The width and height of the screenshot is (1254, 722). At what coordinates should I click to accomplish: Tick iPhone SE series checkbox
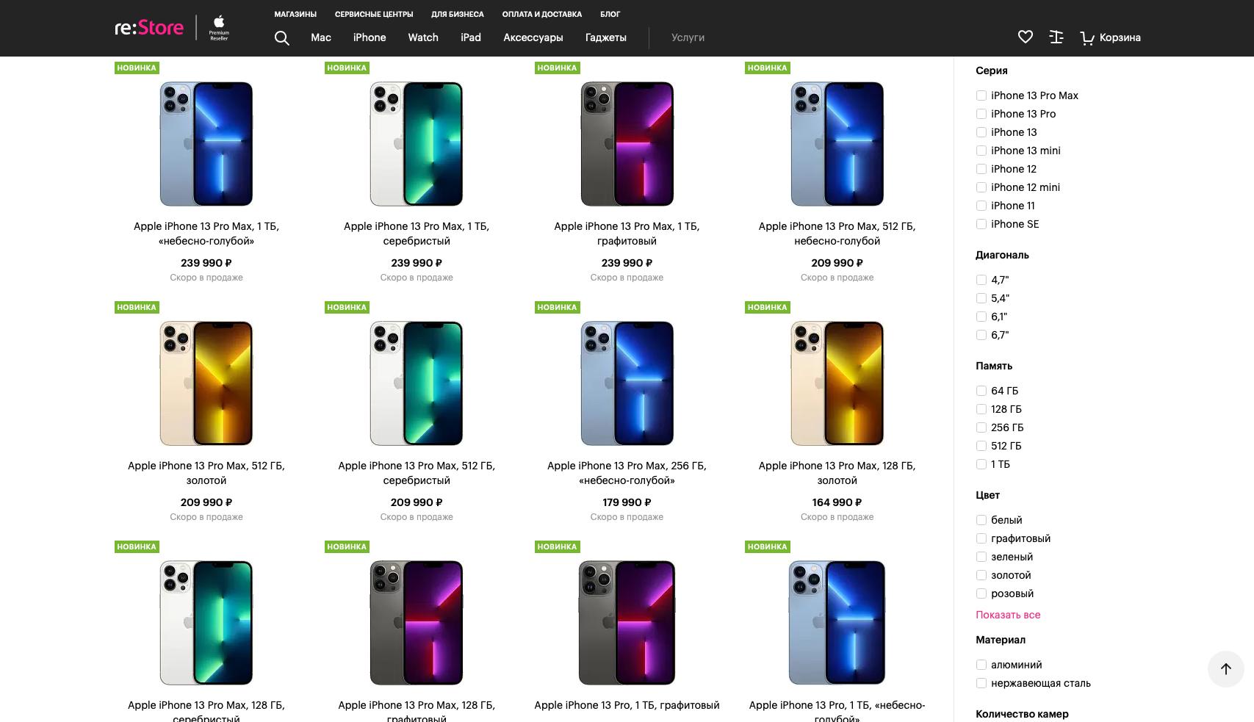[x=981, y=224]
